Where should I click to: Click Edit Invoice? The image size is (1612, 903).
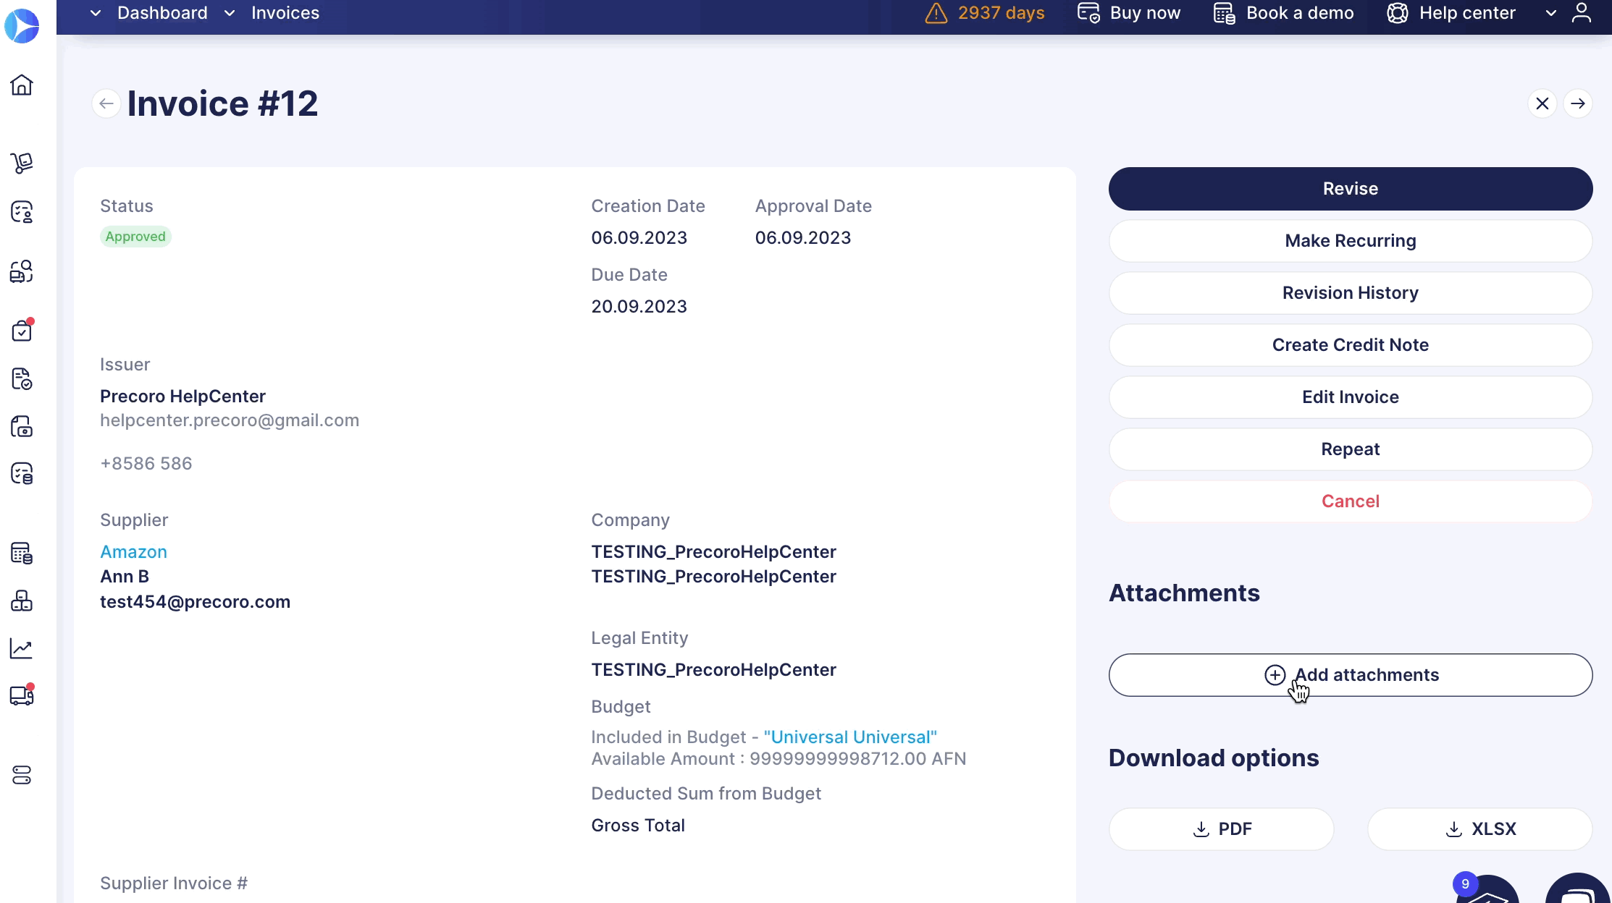coord(1351,397)
